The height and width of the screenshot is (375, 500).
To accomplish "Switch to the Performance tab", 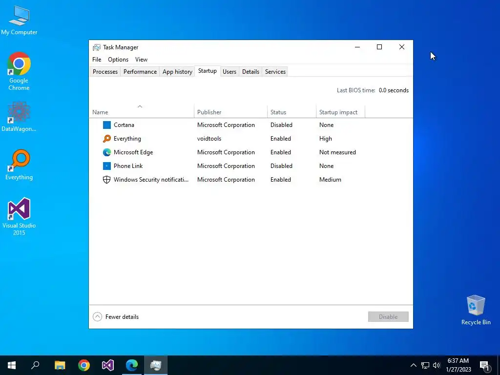I will click(140, 72).
